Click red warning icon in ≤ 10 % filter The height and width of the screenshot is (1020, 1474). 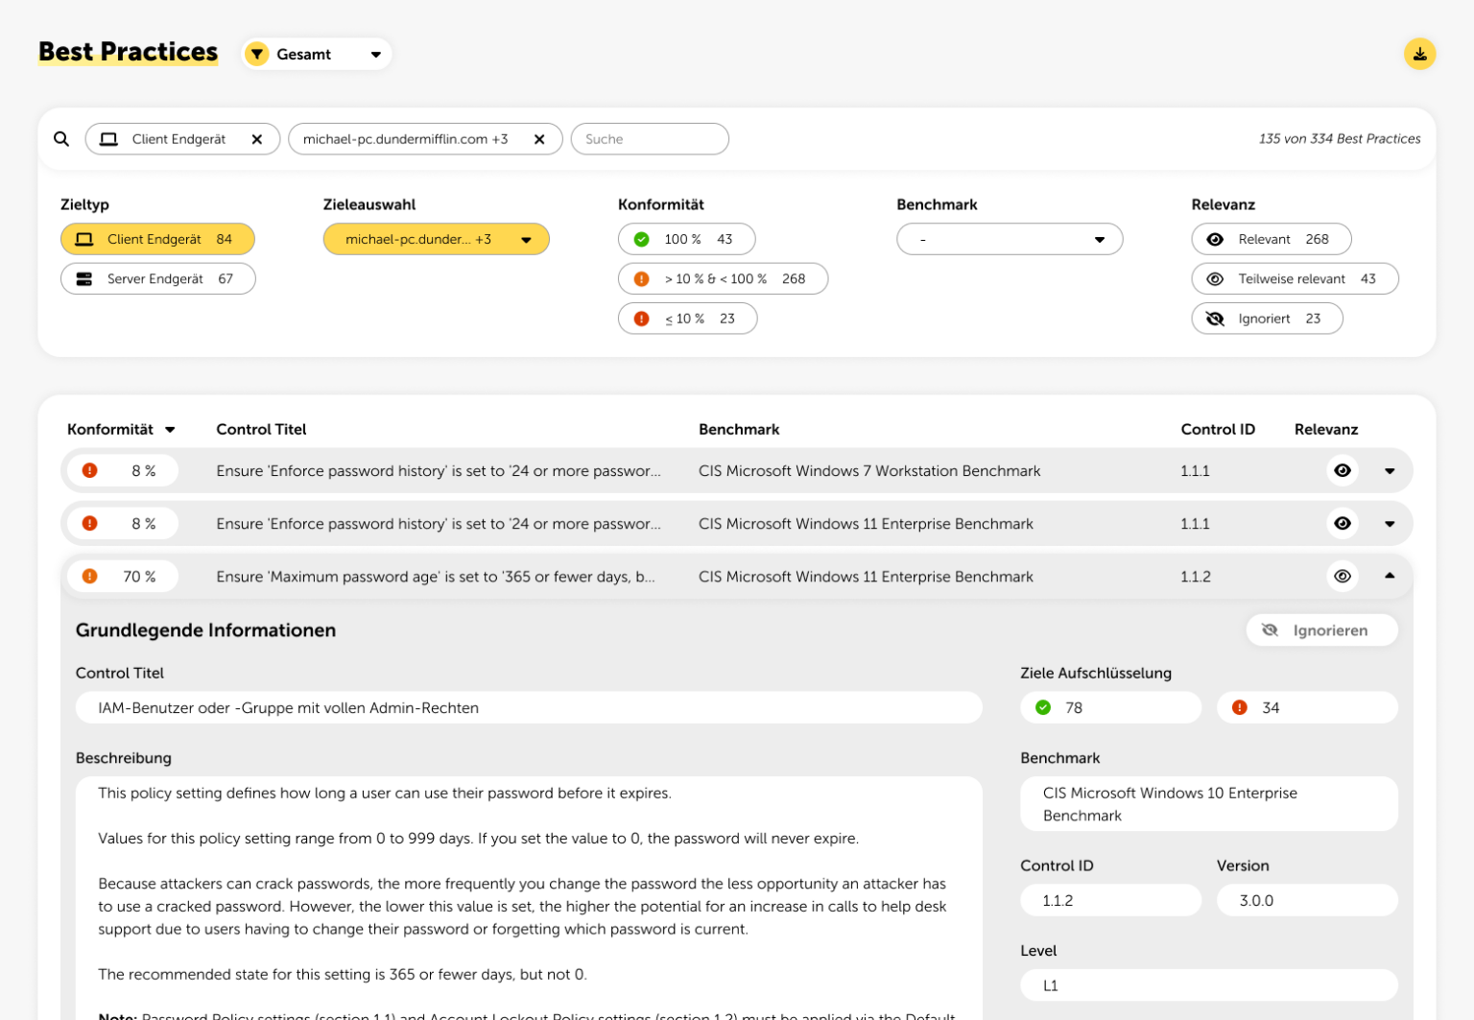pos(642,319)
